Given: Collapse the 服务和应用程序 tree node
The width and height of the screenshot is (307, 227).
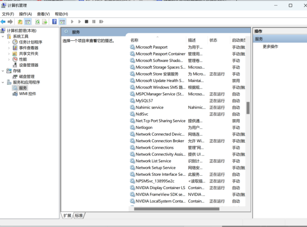Looking at the screenshot, I should [x=3, y=82].
